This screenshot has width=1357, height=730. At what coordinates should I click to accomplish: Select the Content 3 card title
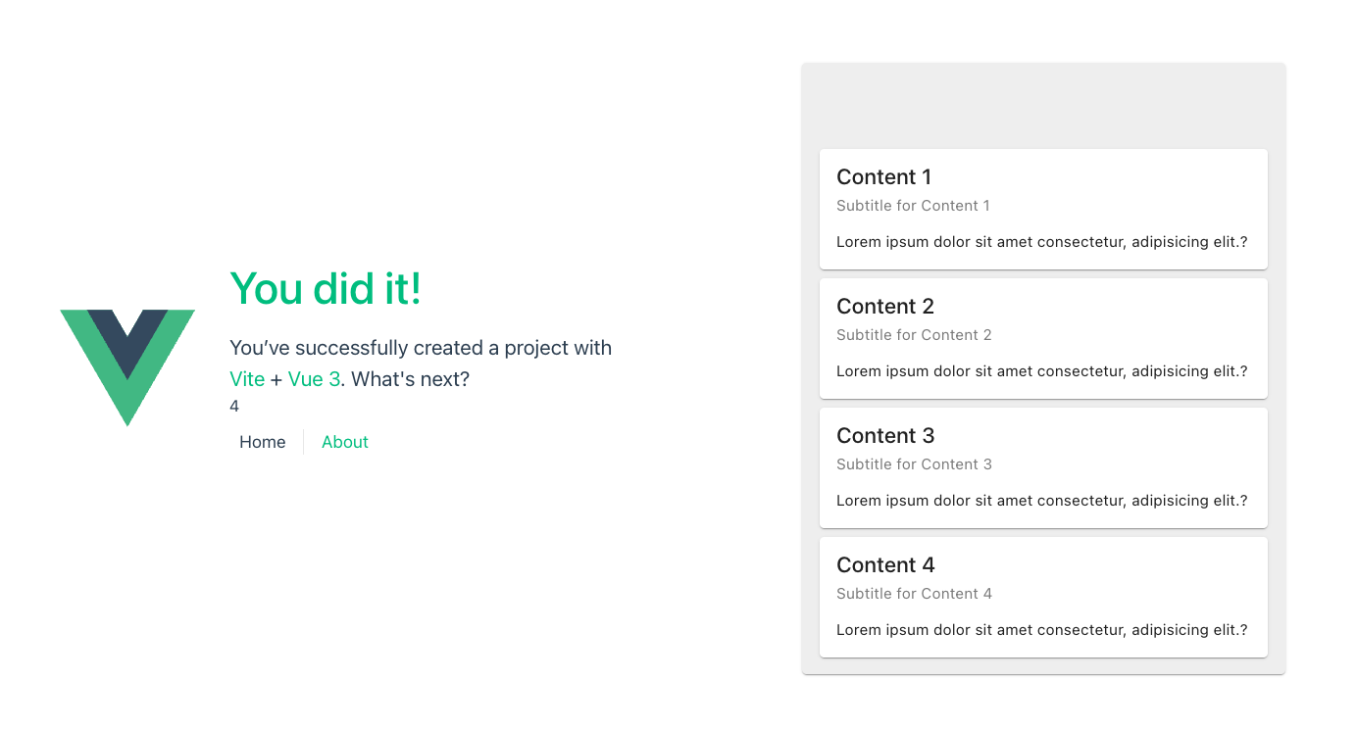point(885,436)
